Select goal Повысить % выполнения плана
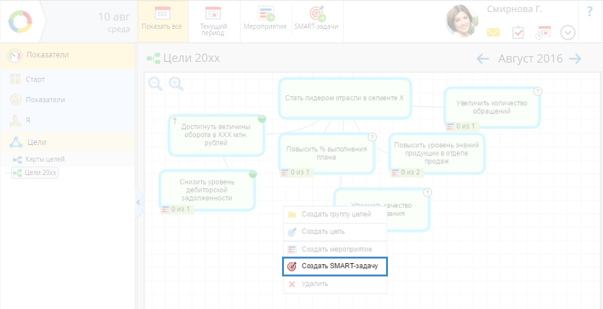 click(x=326, y=153)
